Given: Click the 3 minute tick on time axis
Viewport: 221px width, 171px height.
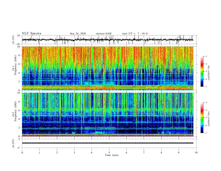Looking at the screenshot, I should pyautogui.click(x=74, y=153).
